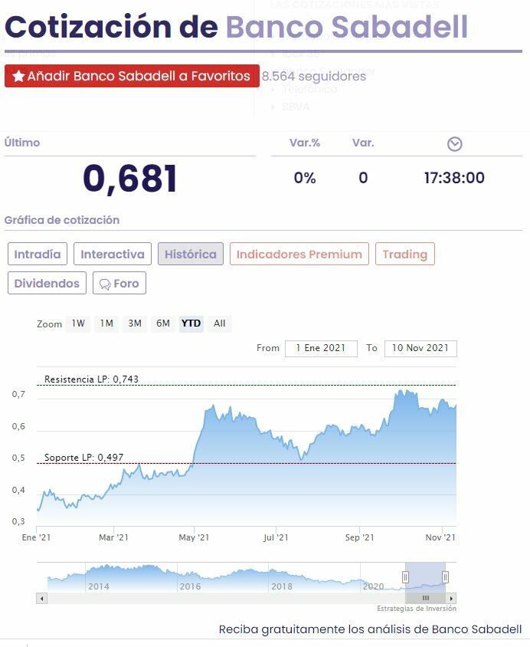Click the navigator scroll right arrow
Viewport: 530px width, 647px height.
coord(452,598)
